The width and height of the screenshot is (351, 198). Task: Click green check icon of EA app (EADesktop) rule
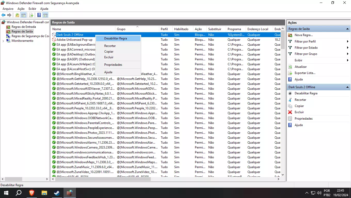click(x=54, y=54)
